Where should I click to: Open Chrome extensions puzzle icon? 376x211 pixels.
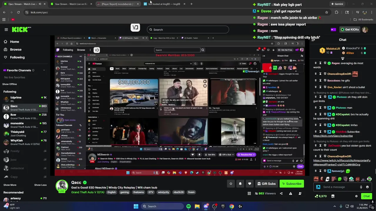[x=337, y=12]
